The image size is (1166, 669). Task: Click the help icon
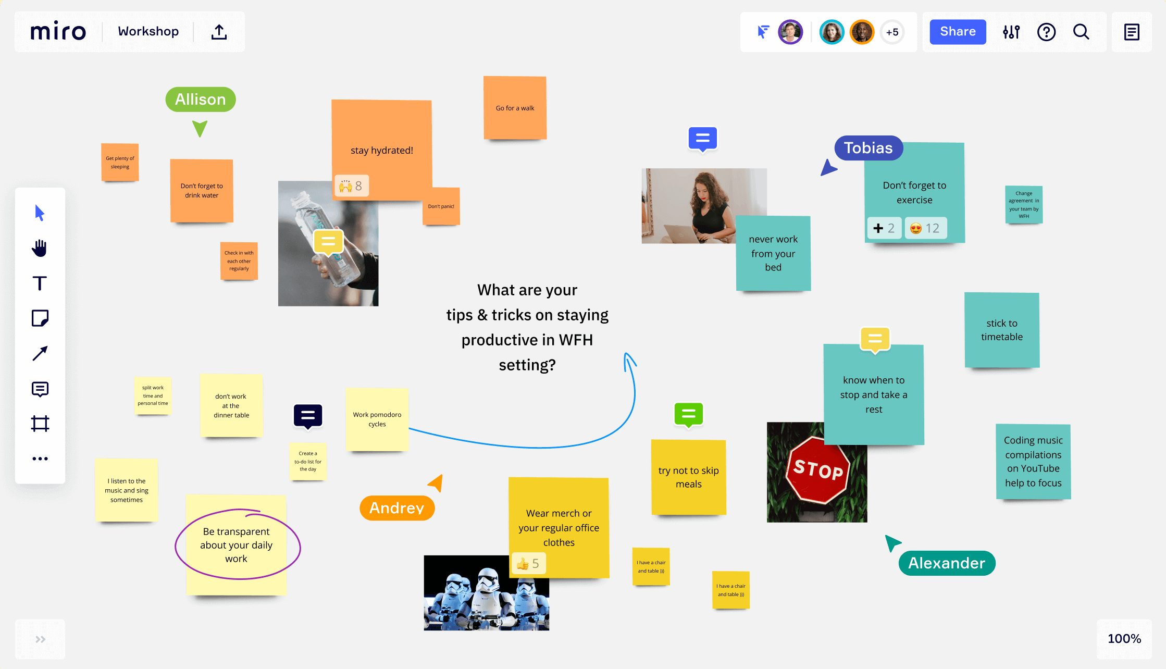1047,32
